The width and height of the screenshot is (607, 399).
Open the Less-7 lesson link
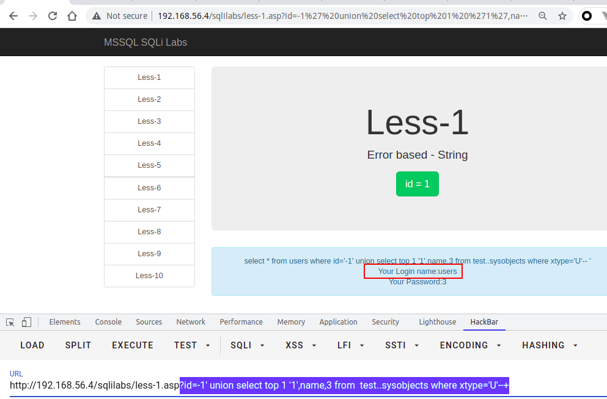point(149,210)
